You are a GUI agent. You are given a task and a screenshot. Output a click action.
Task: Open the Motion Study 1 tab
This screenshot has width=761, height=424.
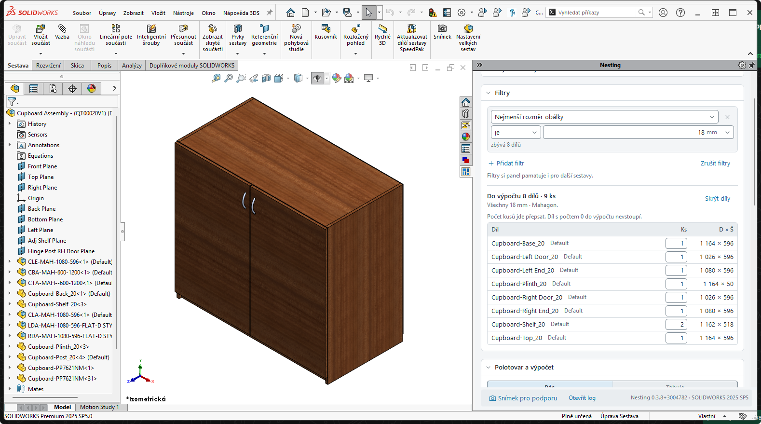(x=99, y=407)
